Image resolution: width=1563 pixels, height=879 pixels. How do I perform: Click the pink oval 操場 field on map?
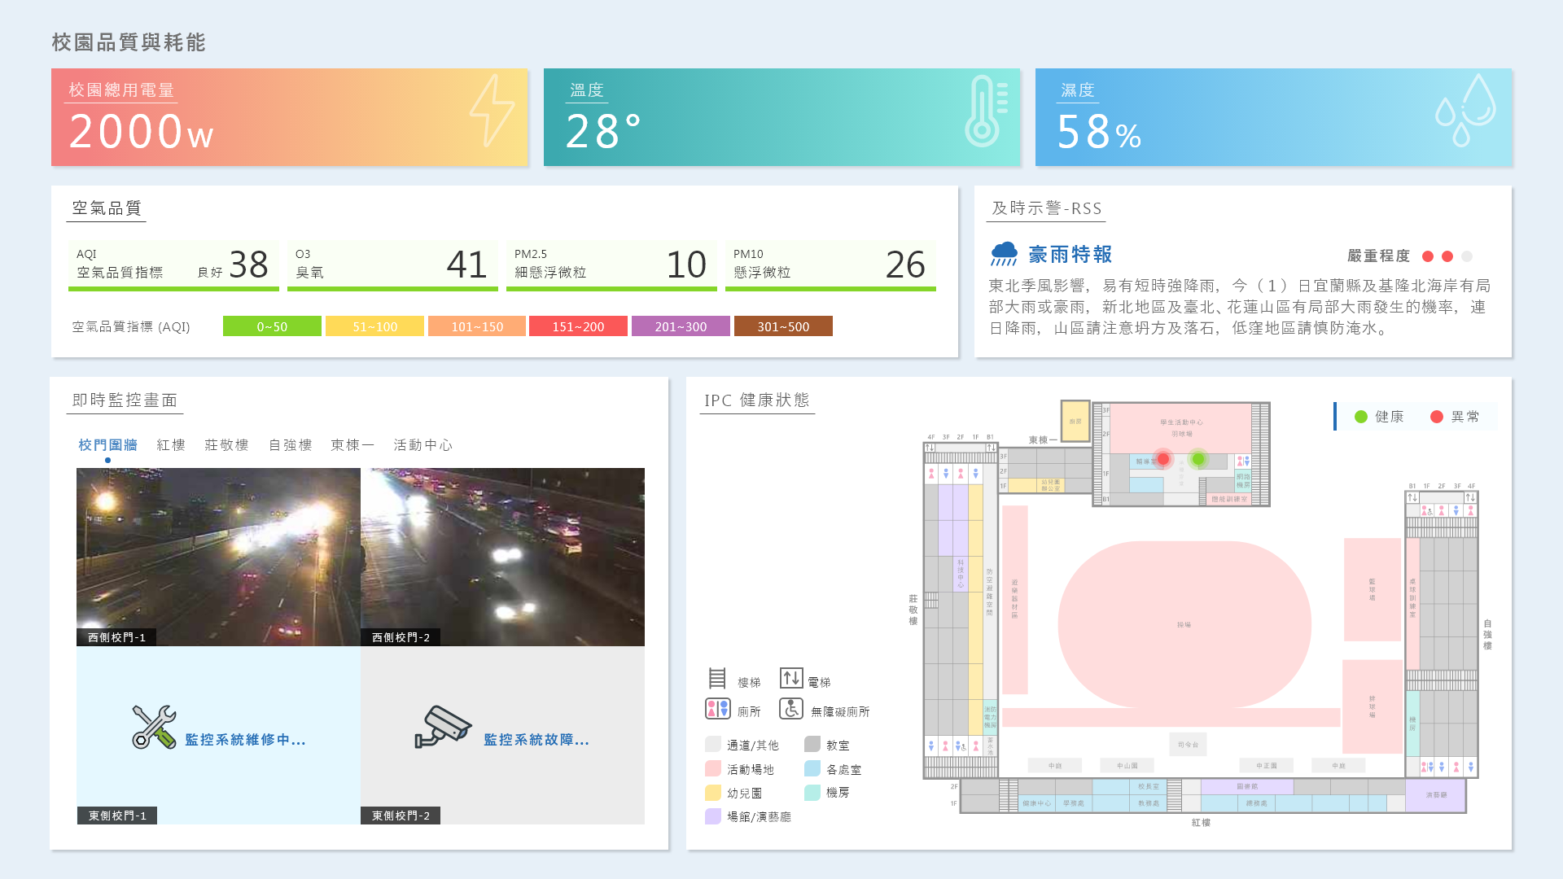click(1184, 625)
